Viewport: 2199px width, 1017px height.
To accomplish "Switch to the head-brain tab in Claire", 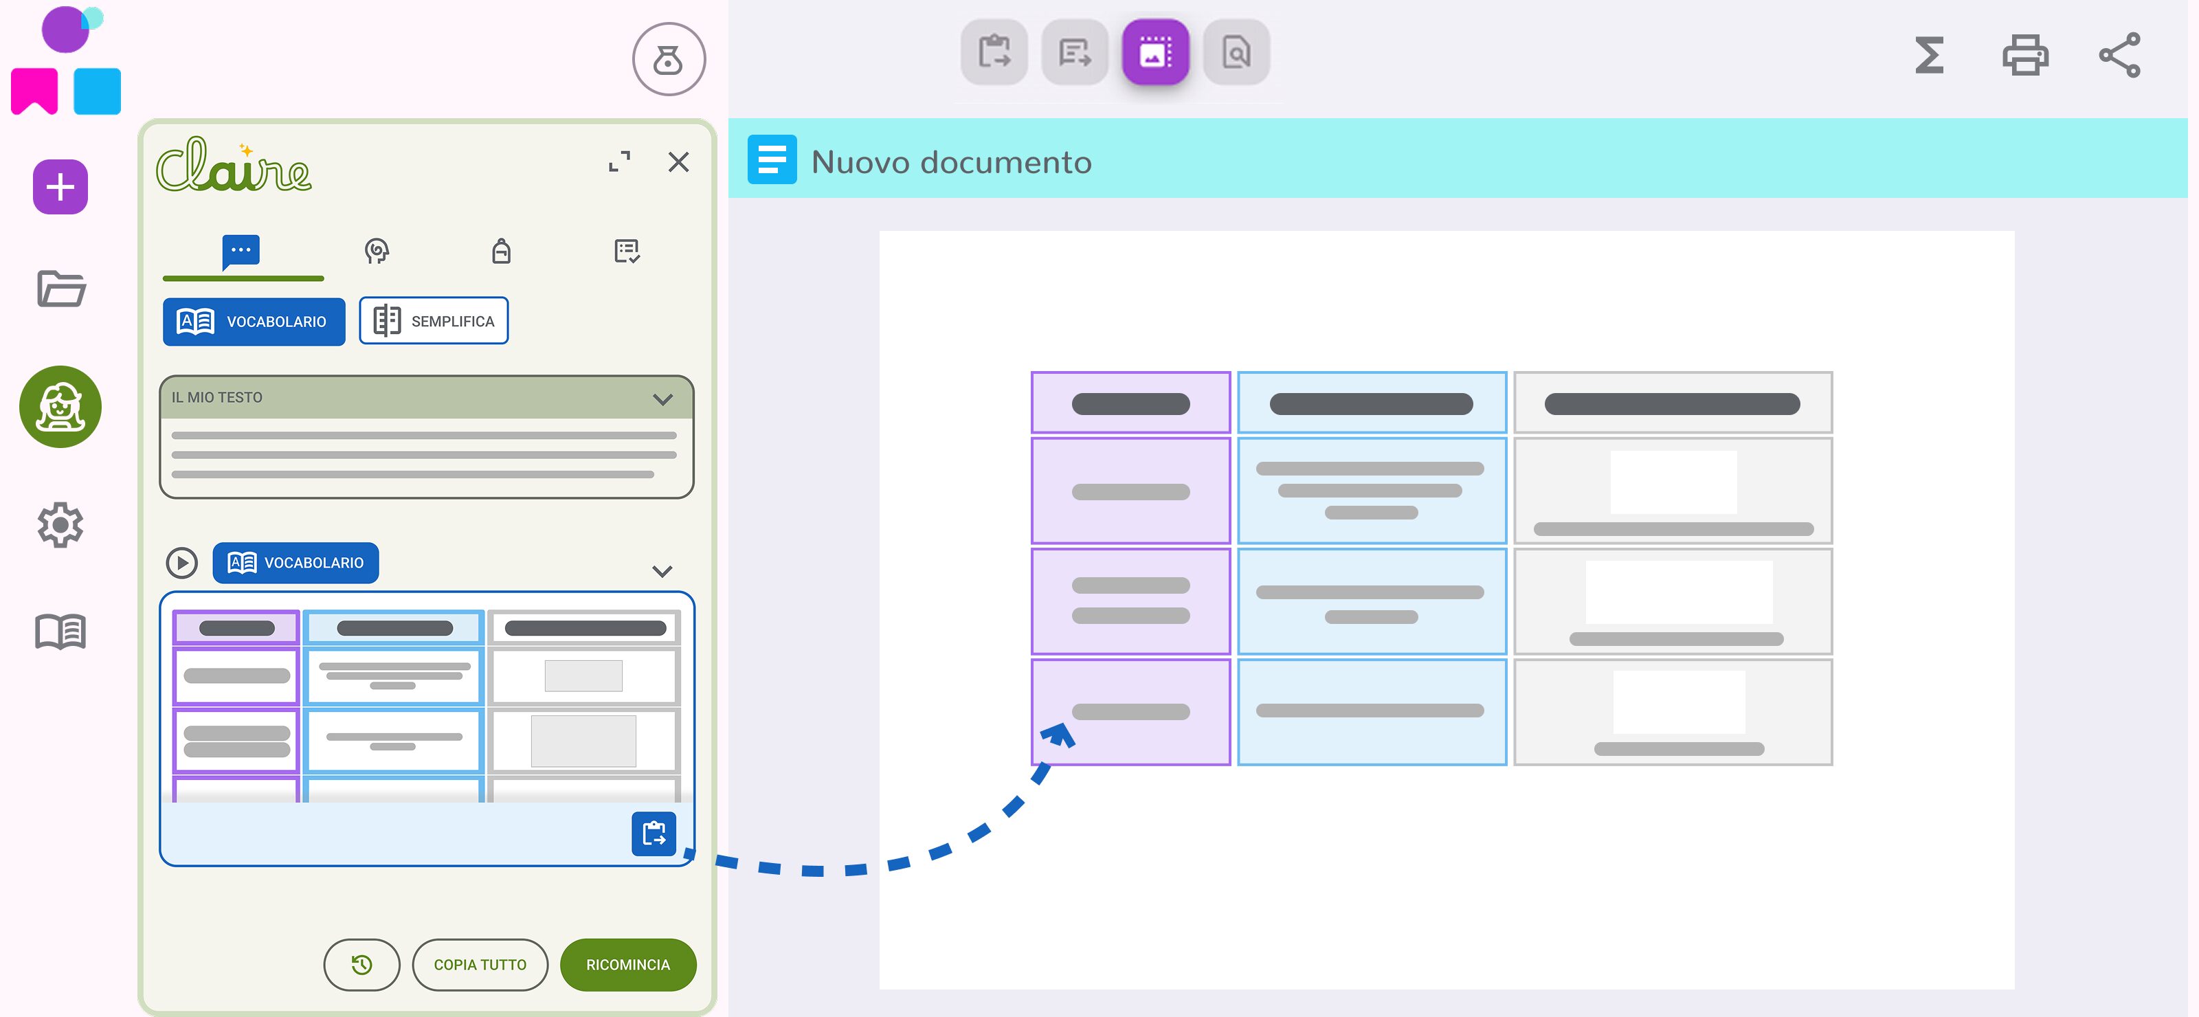I will tap(377, 251).
